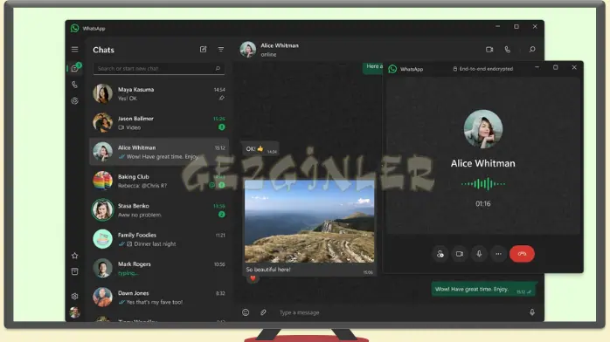Screen dimensions: 610x342
Task: Open Baking Club group chat
Action: click(x=159, y=181)
